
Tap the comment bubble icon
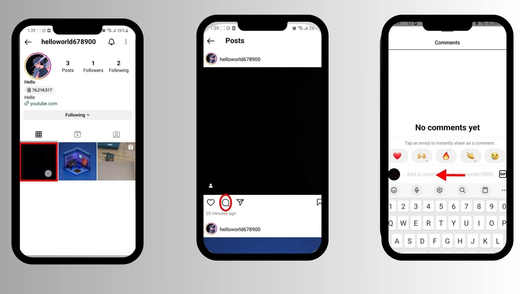pos(226,202)
